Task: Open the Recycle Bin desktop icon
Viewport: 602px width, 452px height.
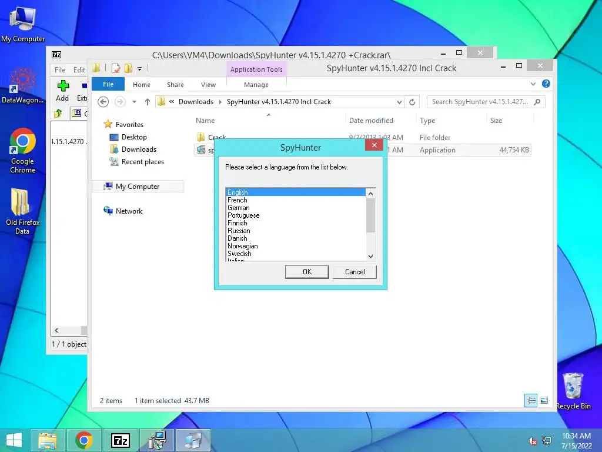Action: click(573, 391)
